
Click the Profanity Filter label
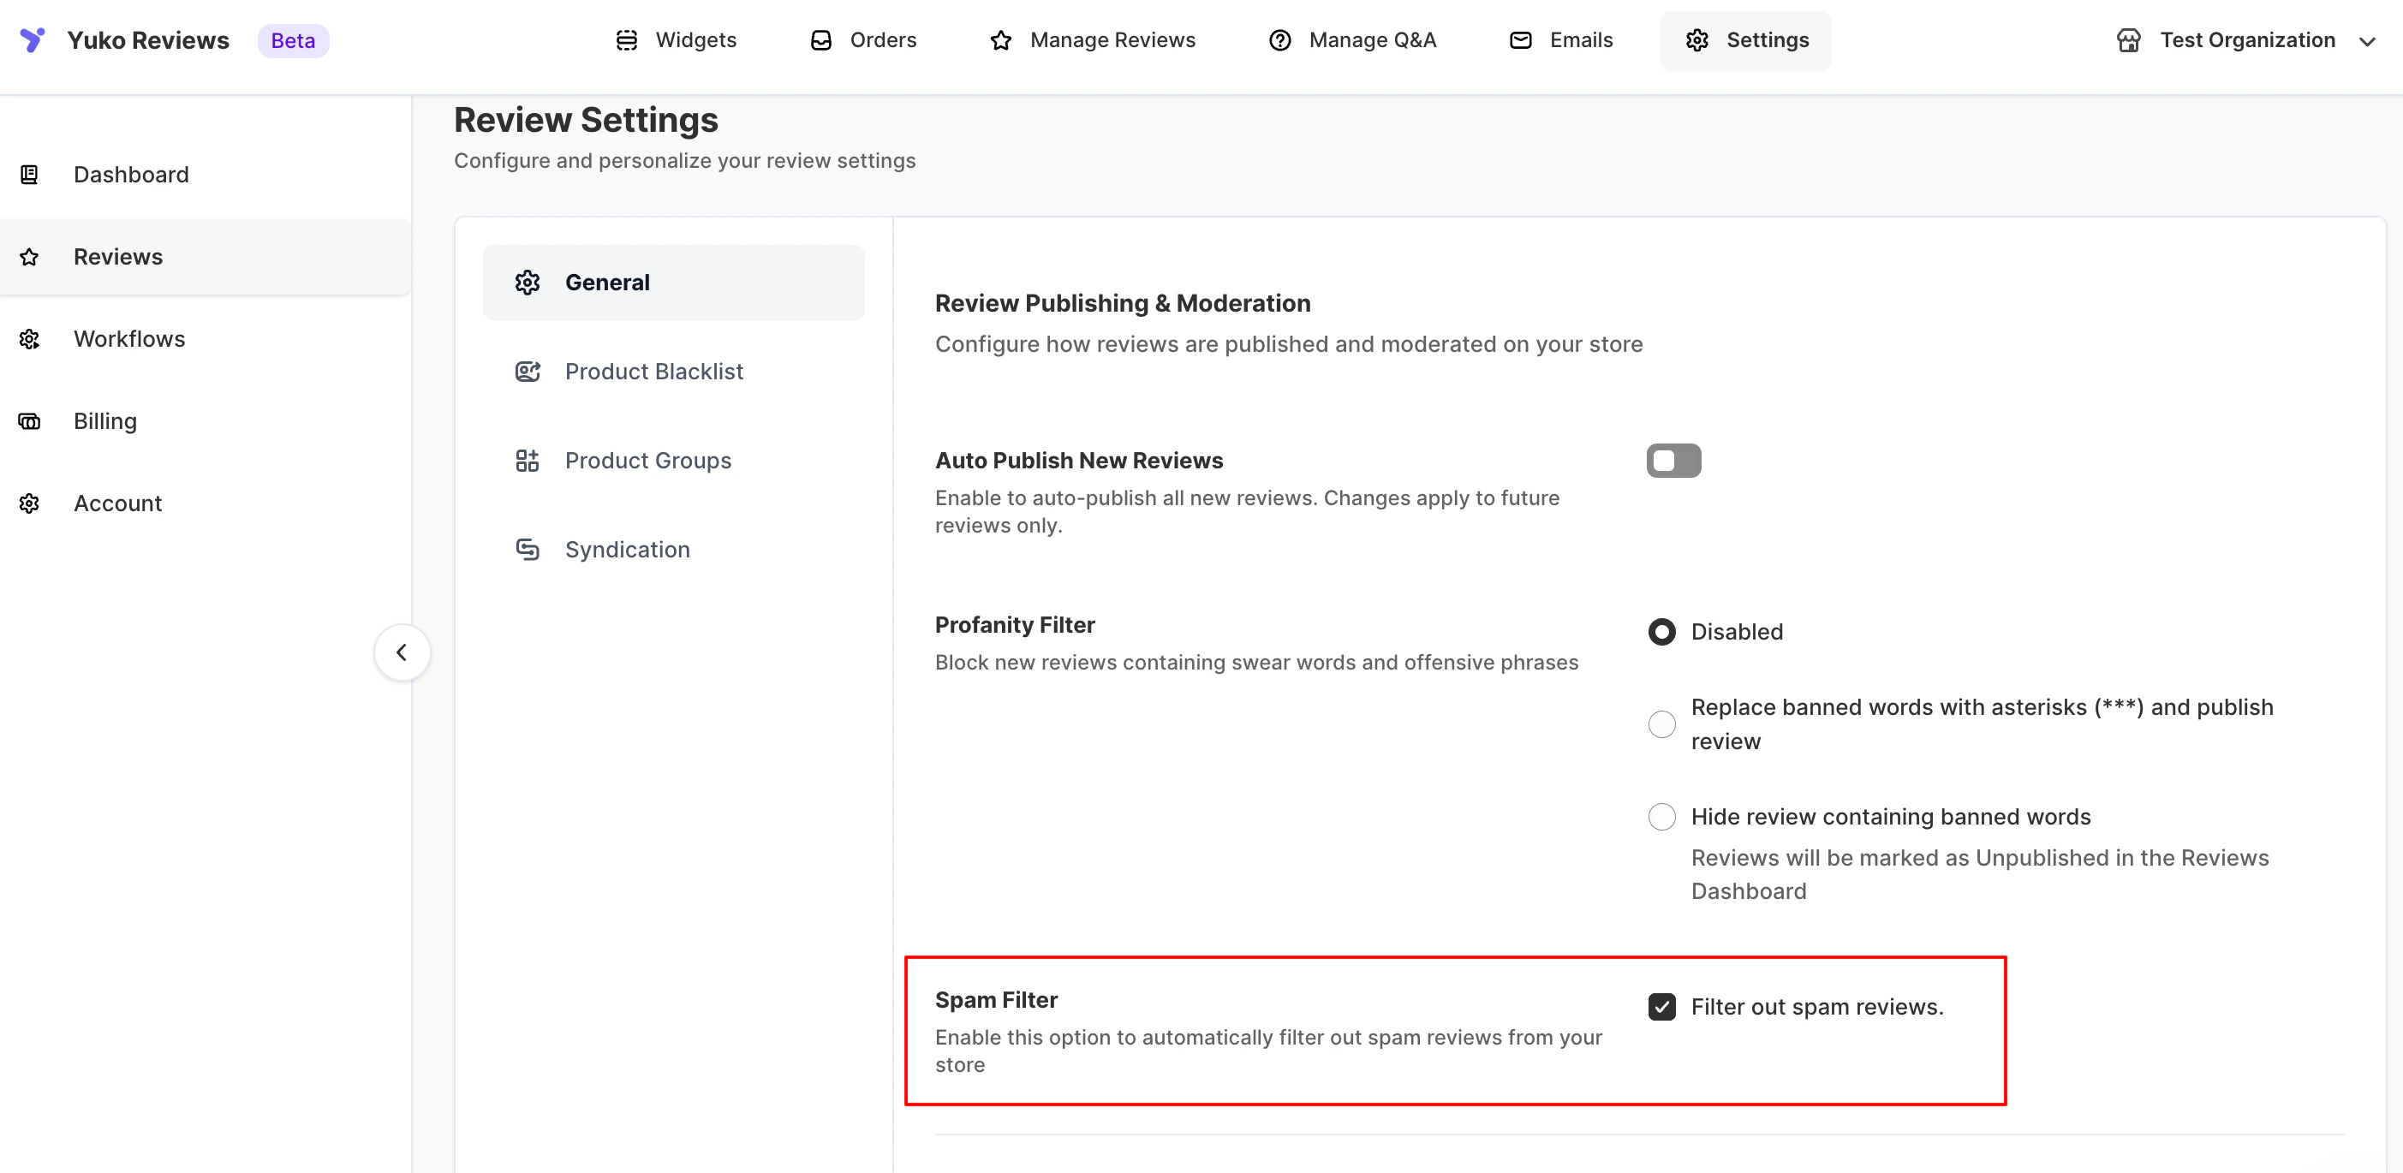pos(1015,625)
